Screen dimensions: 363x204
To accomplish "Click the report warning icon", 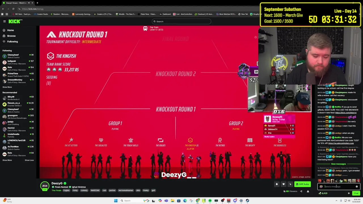I will point(308,191).
